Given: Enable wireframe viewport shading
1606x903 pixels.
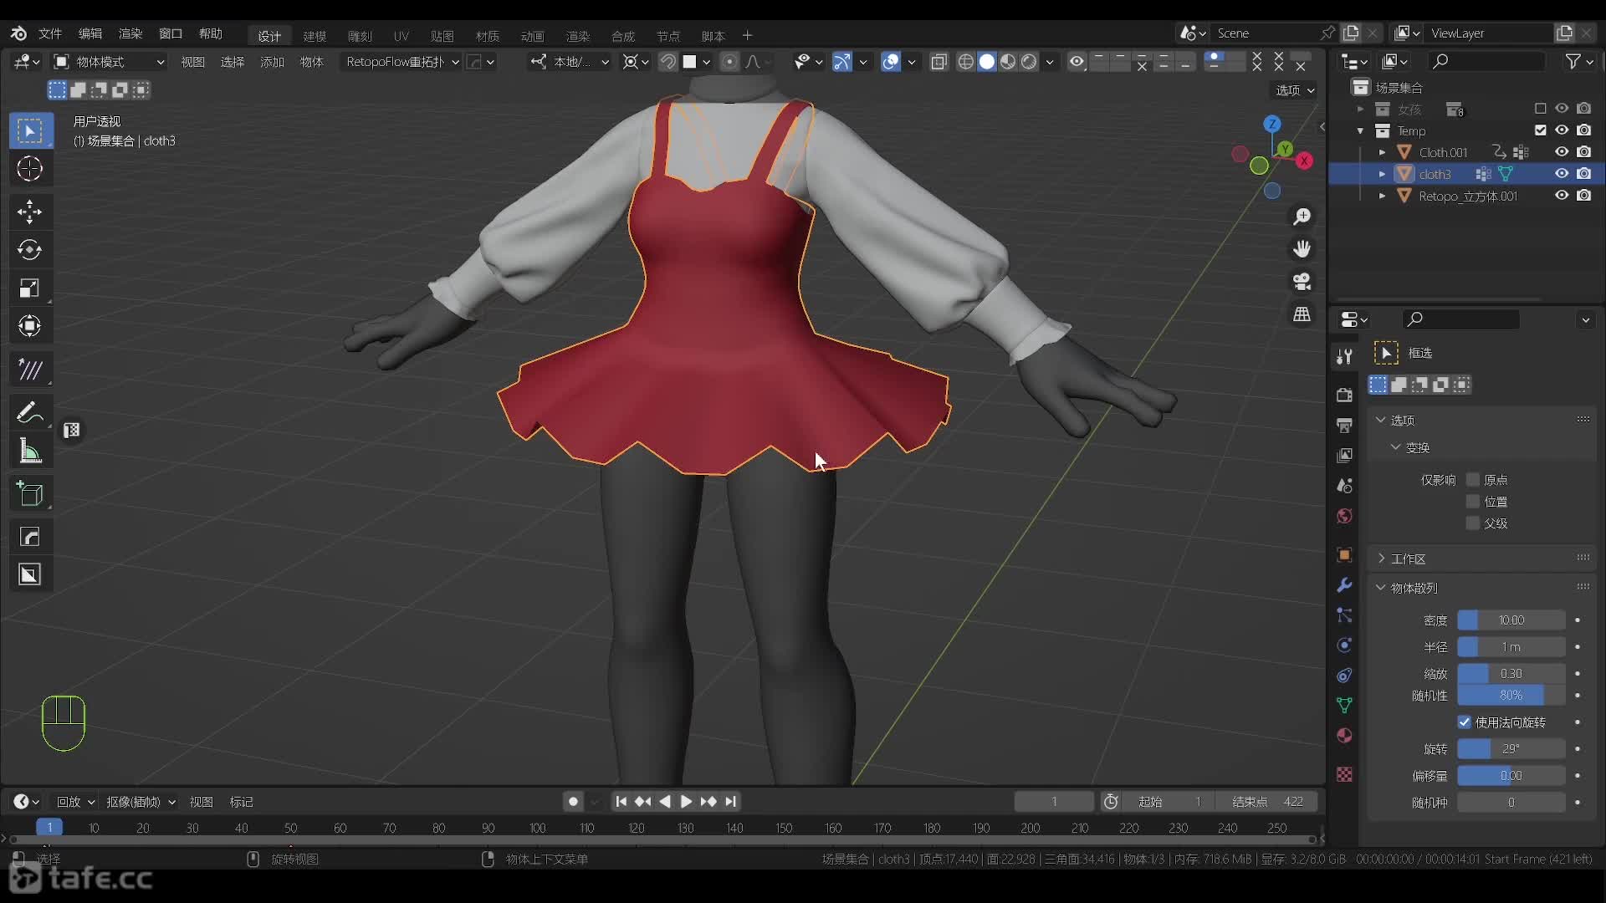Looking at the screenshot, I should click(966, 62).
